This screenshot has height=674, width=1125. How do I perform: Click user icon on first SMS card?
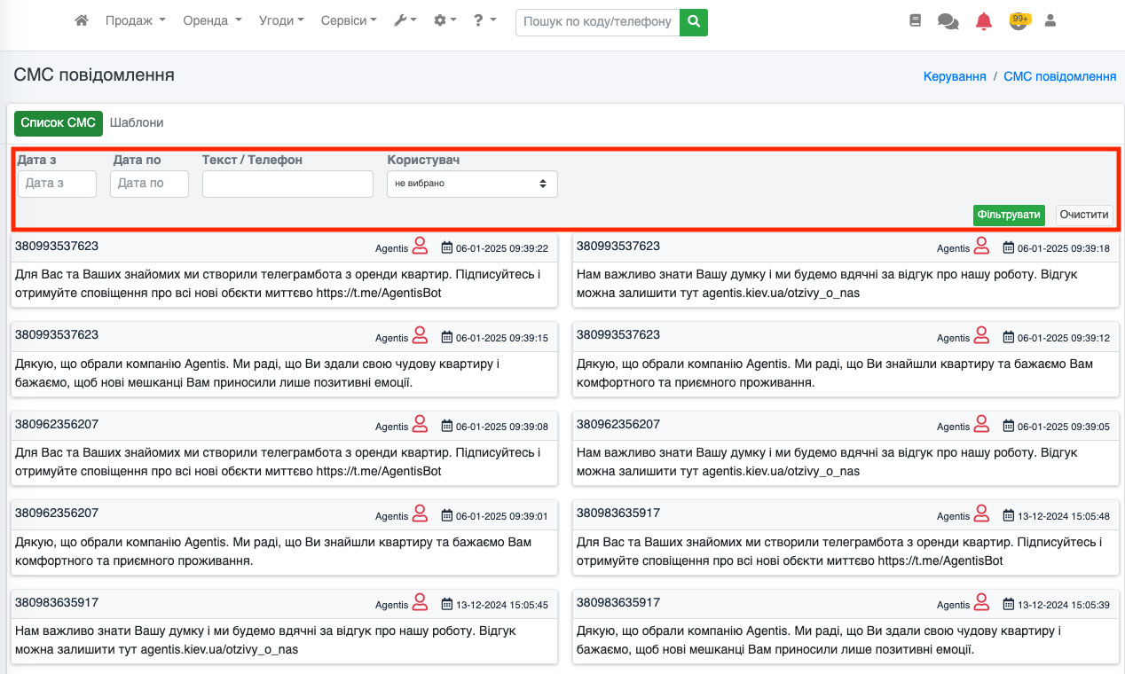(x=421, y=246)
